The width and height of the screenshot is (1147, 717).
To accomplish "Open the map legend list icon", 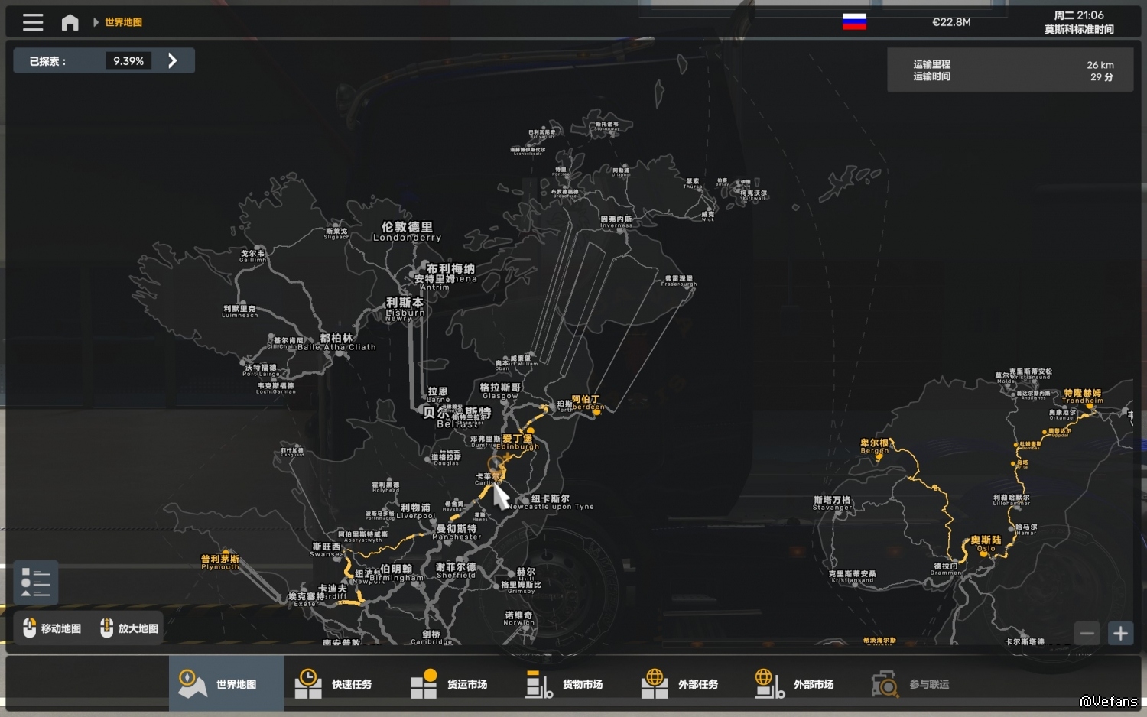I will click(x=36, y=582).
